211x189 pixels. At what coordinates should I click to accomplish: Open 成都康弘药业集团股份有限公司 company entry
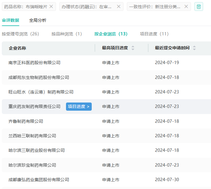tap(39, 180)
